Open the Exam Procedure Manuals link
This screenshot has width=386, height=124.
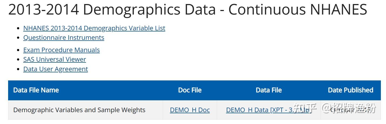[61, 50]
